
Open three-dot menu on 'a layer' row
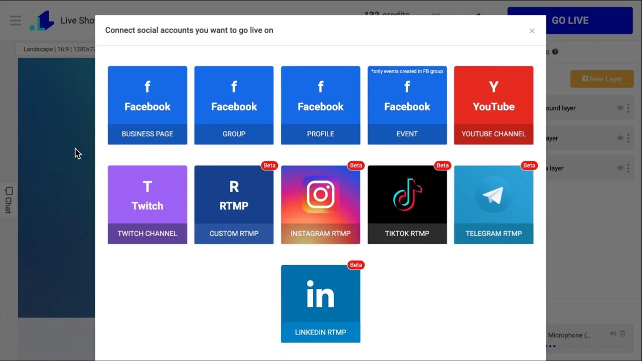628,168
